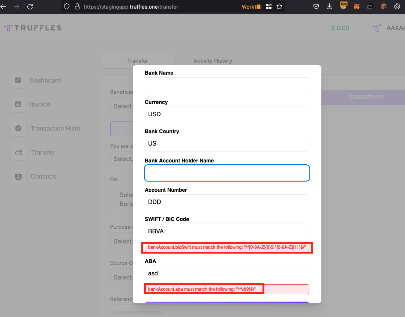The height and width of the screenshot is (317, 405).
Task: Open the Beneficiary Select dropdown
Action: (121, 106)
